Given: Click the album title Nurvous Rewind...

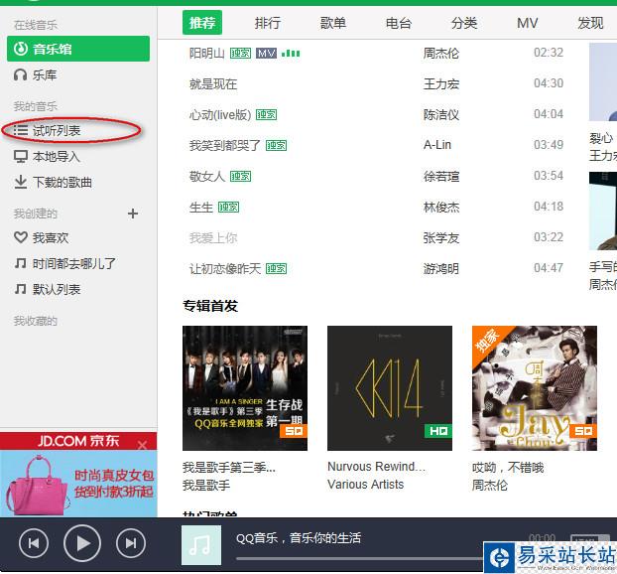Looking at the screenshot, I should coord(377,467).
